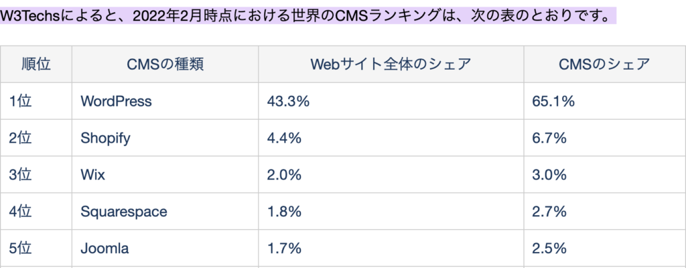Click the 5位 rank cell

click(20, 249)
